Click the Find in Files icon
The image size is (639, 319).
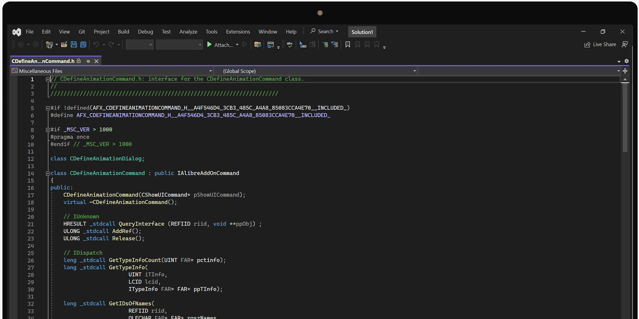[x=258, y=45]
